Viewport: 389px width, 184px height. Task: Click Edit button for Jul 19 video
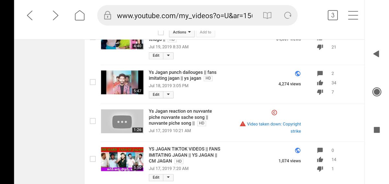tap(156, 56)
